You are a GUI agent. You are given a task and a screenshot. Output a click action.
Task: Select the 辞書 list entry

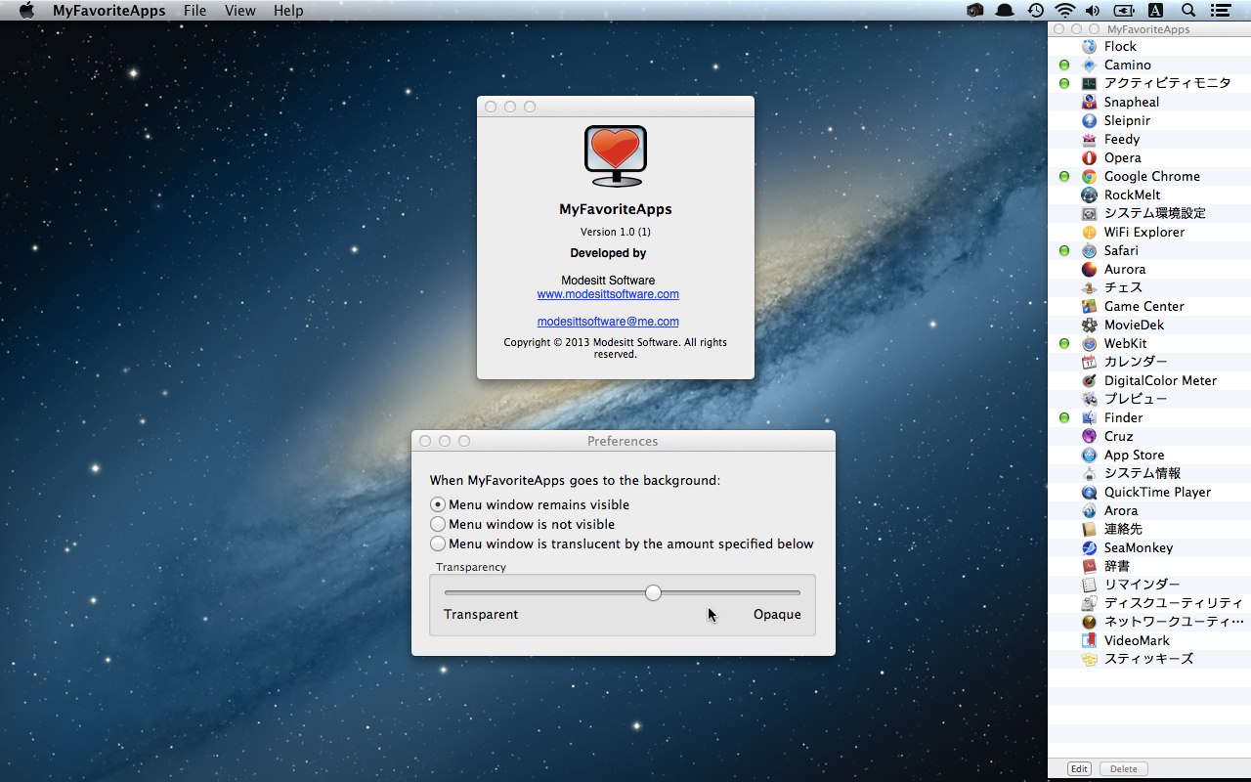[1149, 567]
